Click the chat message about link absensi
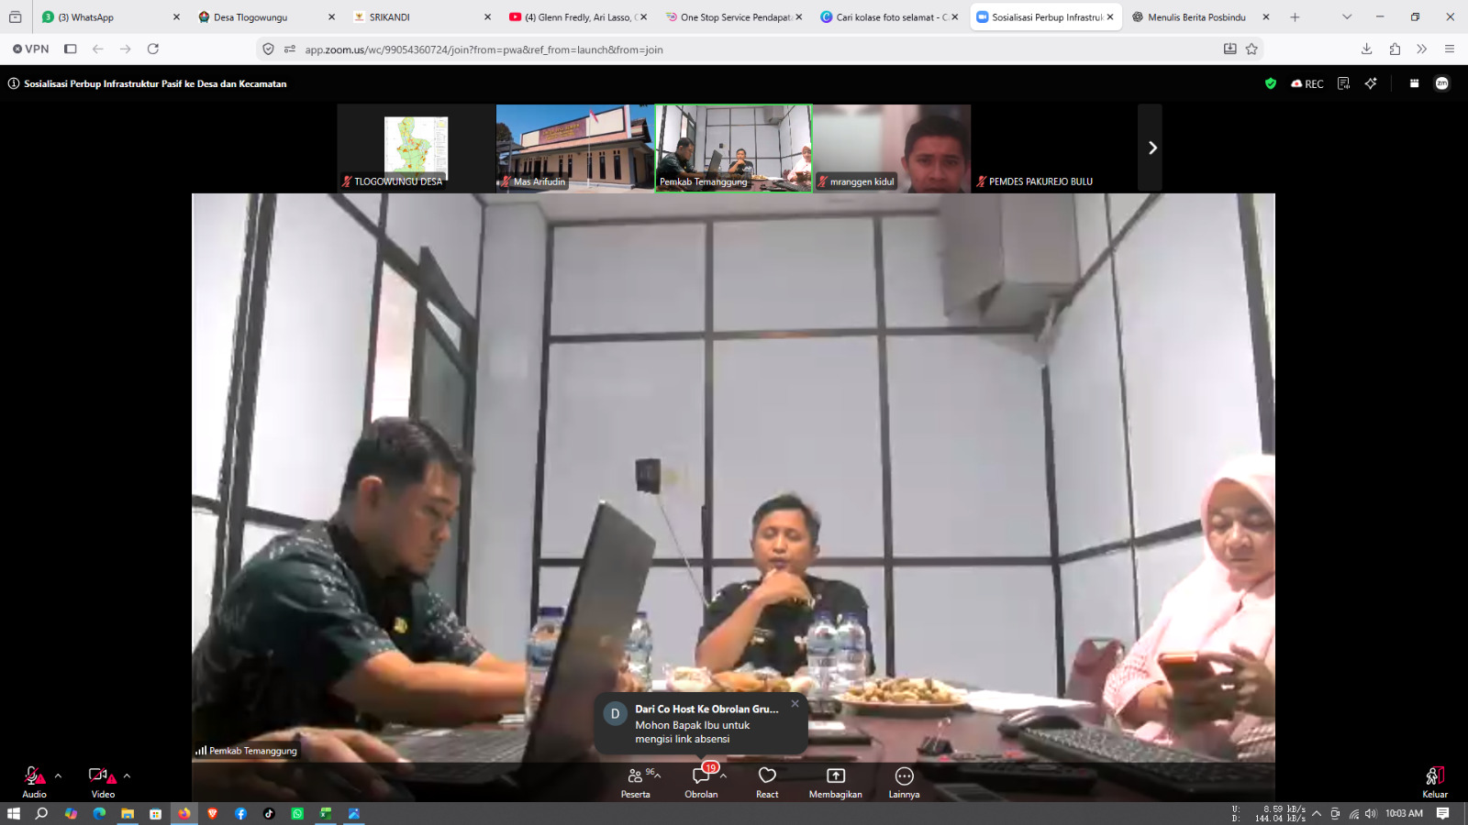Screen dimensions: 1468x825 (x=693, y=731)
